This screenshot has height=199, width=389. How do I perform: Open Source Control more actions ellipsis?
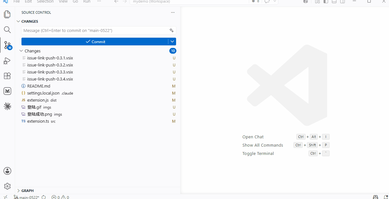click(x=173, y=12)
